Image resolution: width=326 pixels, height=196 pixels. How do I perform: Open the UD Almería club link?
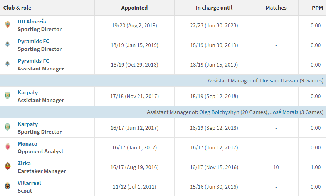click(x=32, y=22)
